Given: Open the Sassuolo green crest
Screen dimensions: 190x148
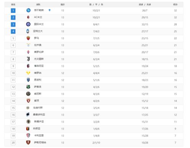Looking at the screenshot, I should 28,87.
